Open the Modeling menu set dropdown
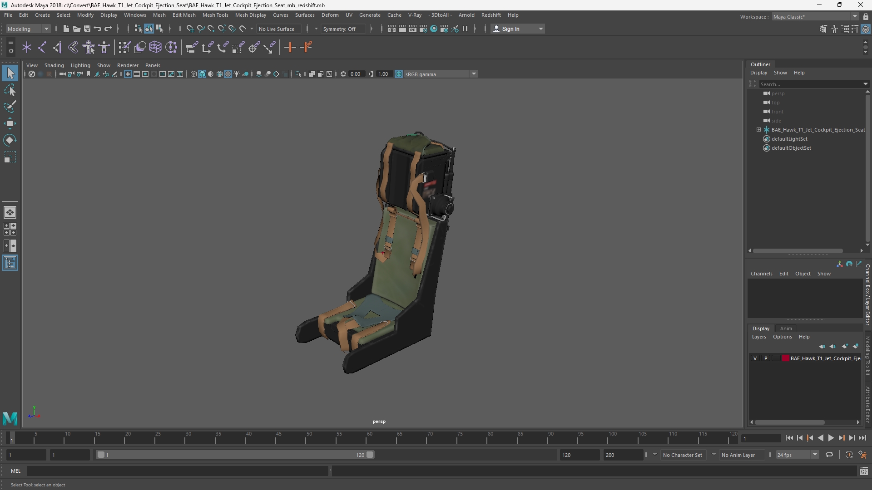 28,29
